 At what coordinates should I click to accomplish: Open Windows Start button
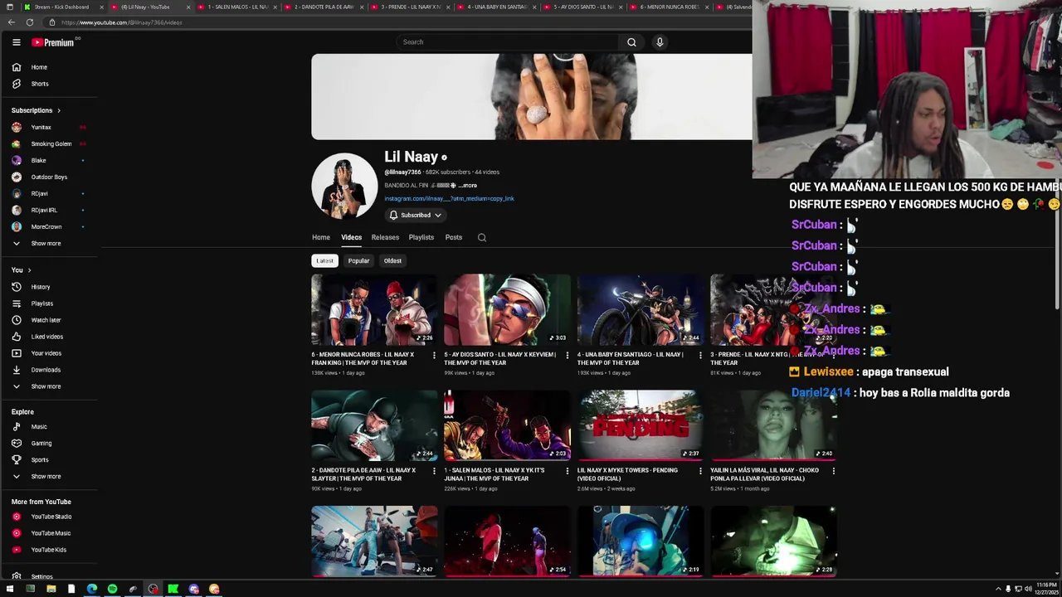click(x=10, y=589)
